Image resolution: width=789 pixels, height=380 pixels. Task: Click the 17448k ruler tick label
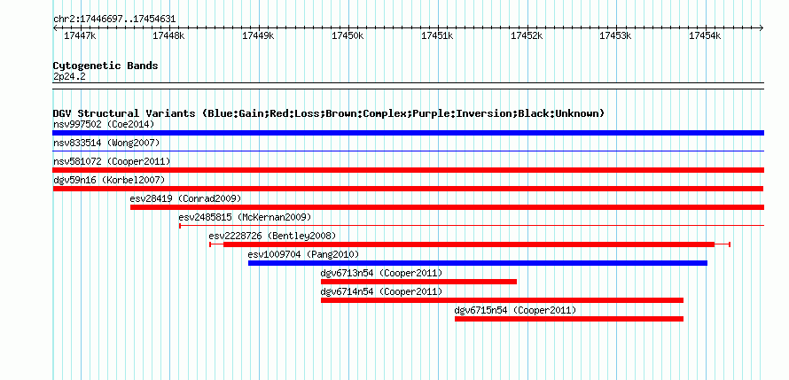click(169, 35)
